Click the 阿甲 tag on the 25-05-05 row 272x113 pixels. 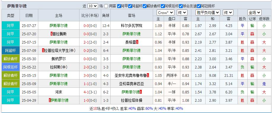[11, 92]
